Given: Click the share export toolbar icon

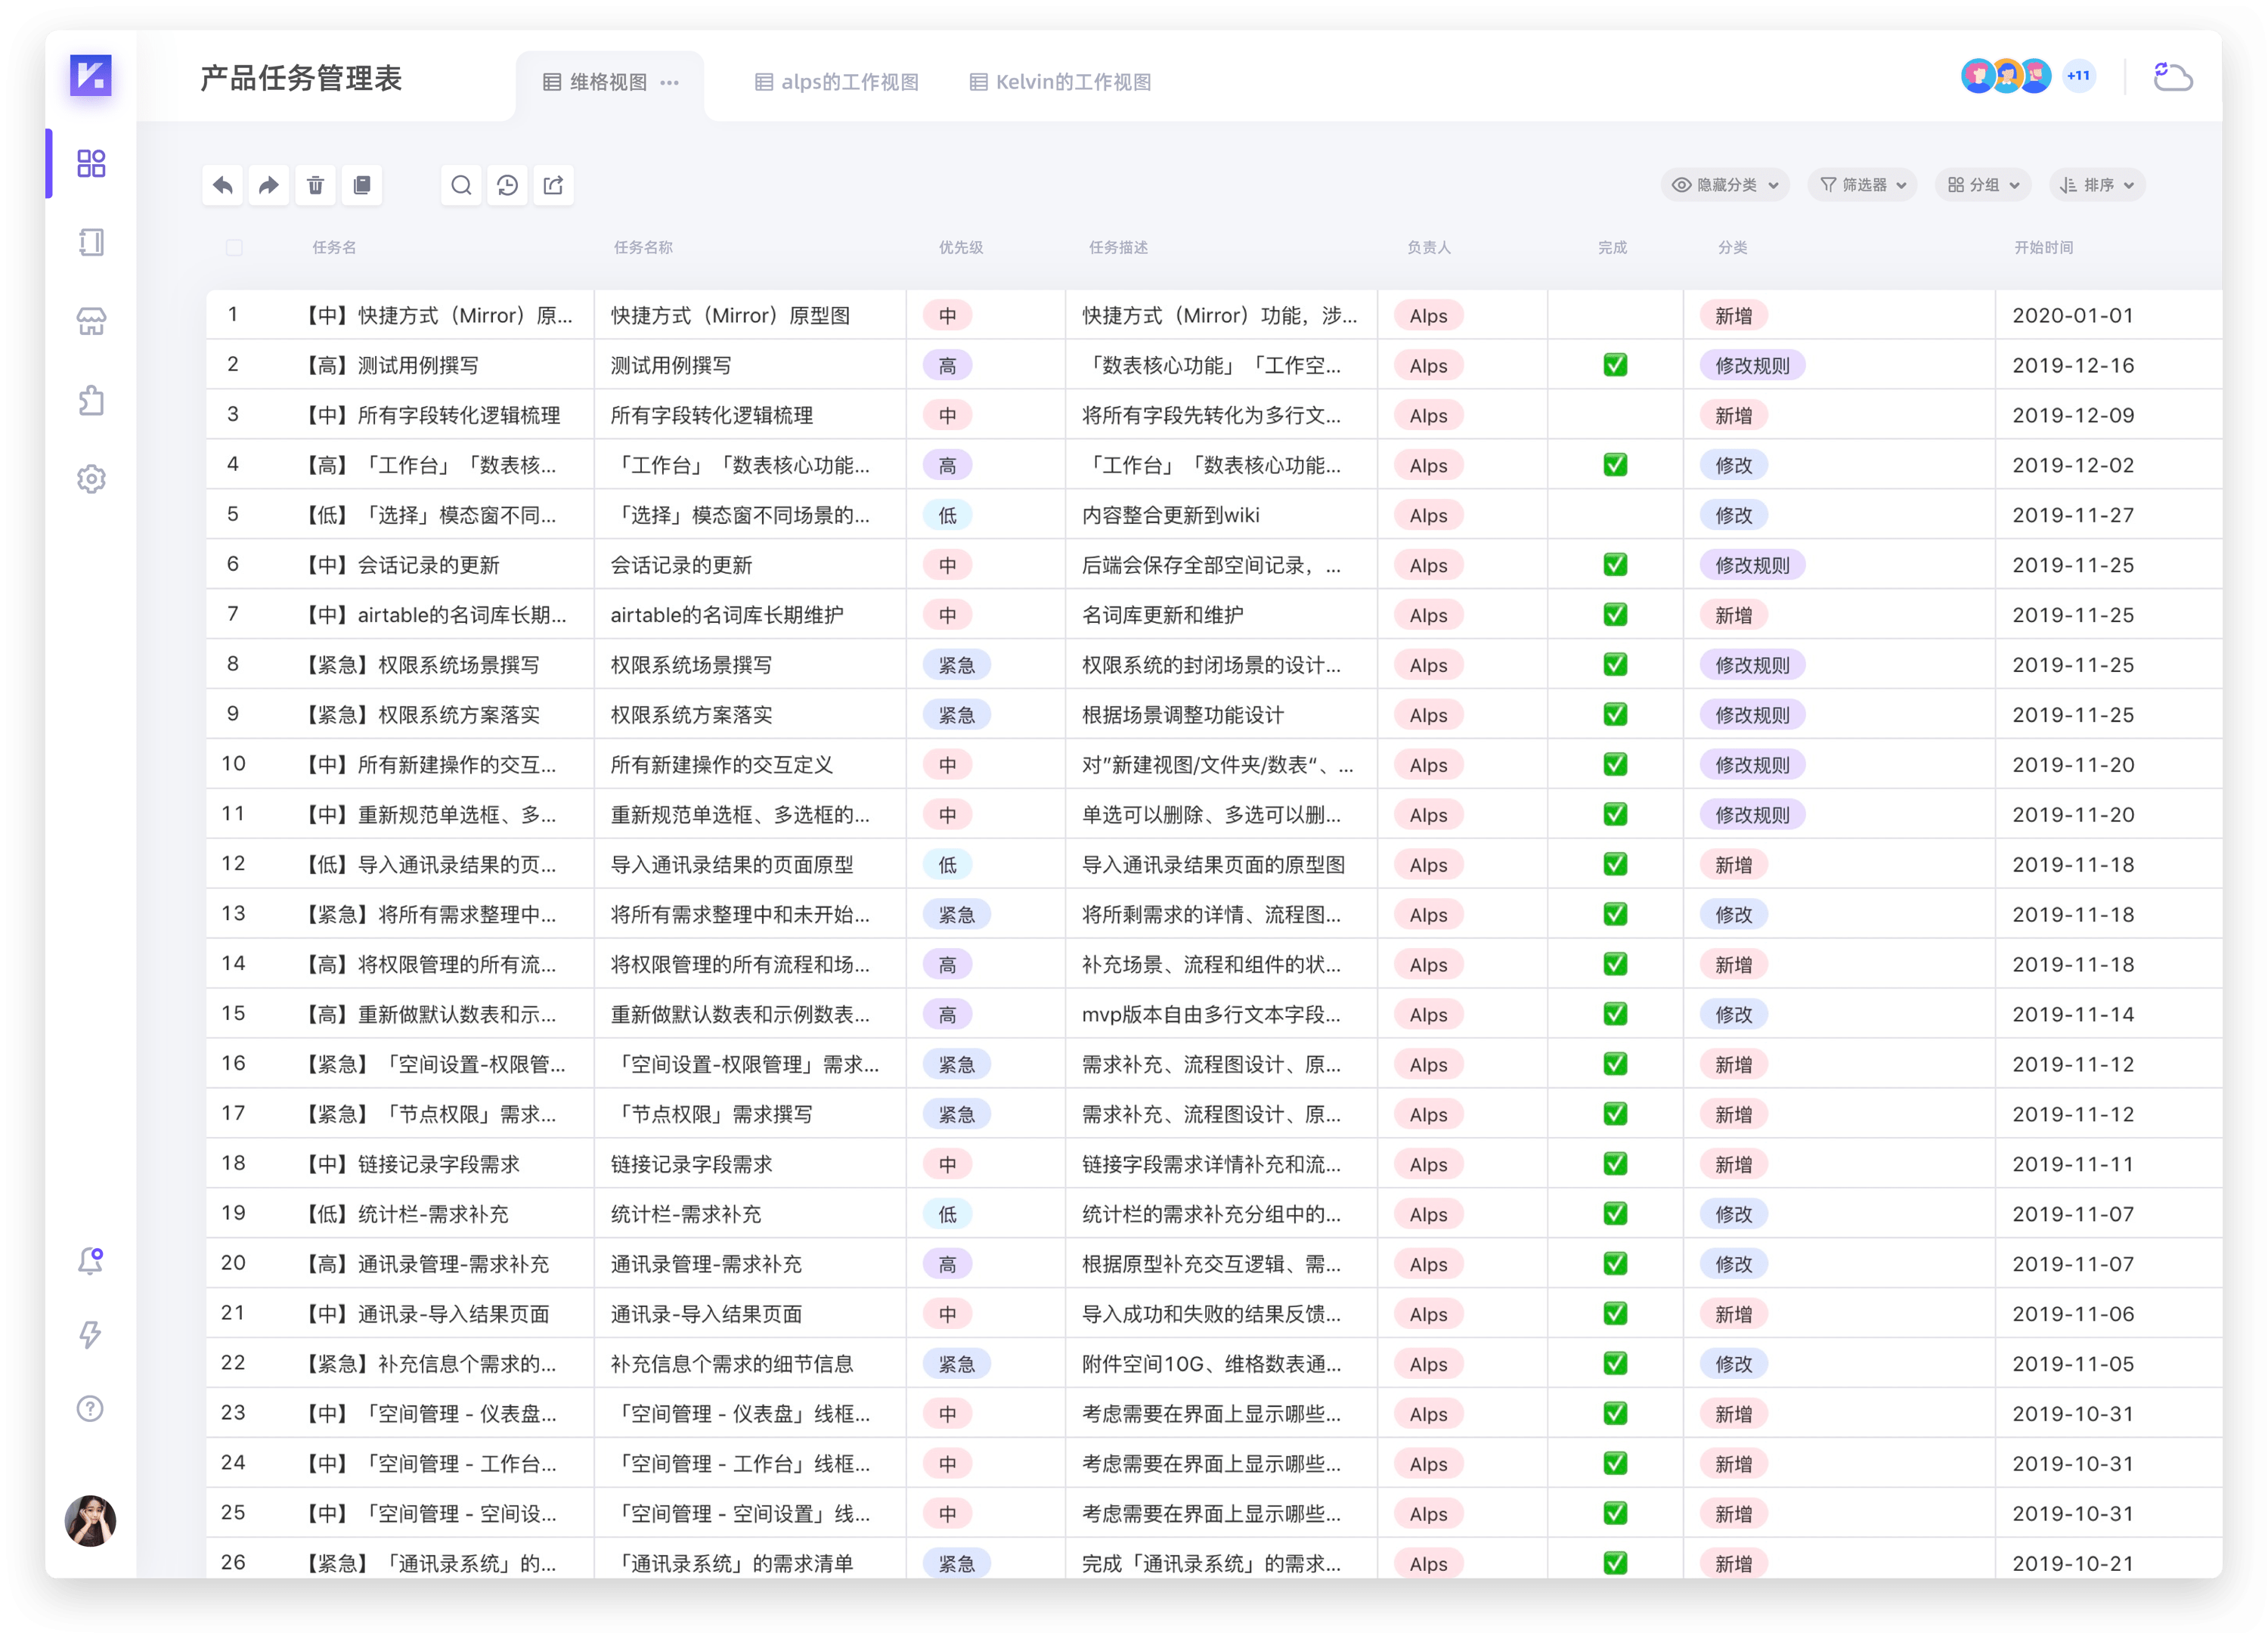Looking at the screenshot, I should (553, 185).
